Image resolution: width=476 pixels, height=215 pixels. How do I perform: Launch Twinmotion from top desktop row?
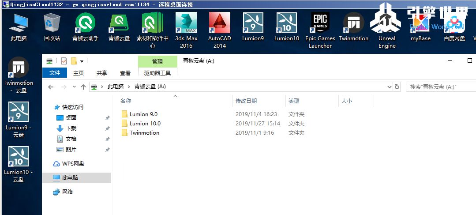tap(353, 27)
